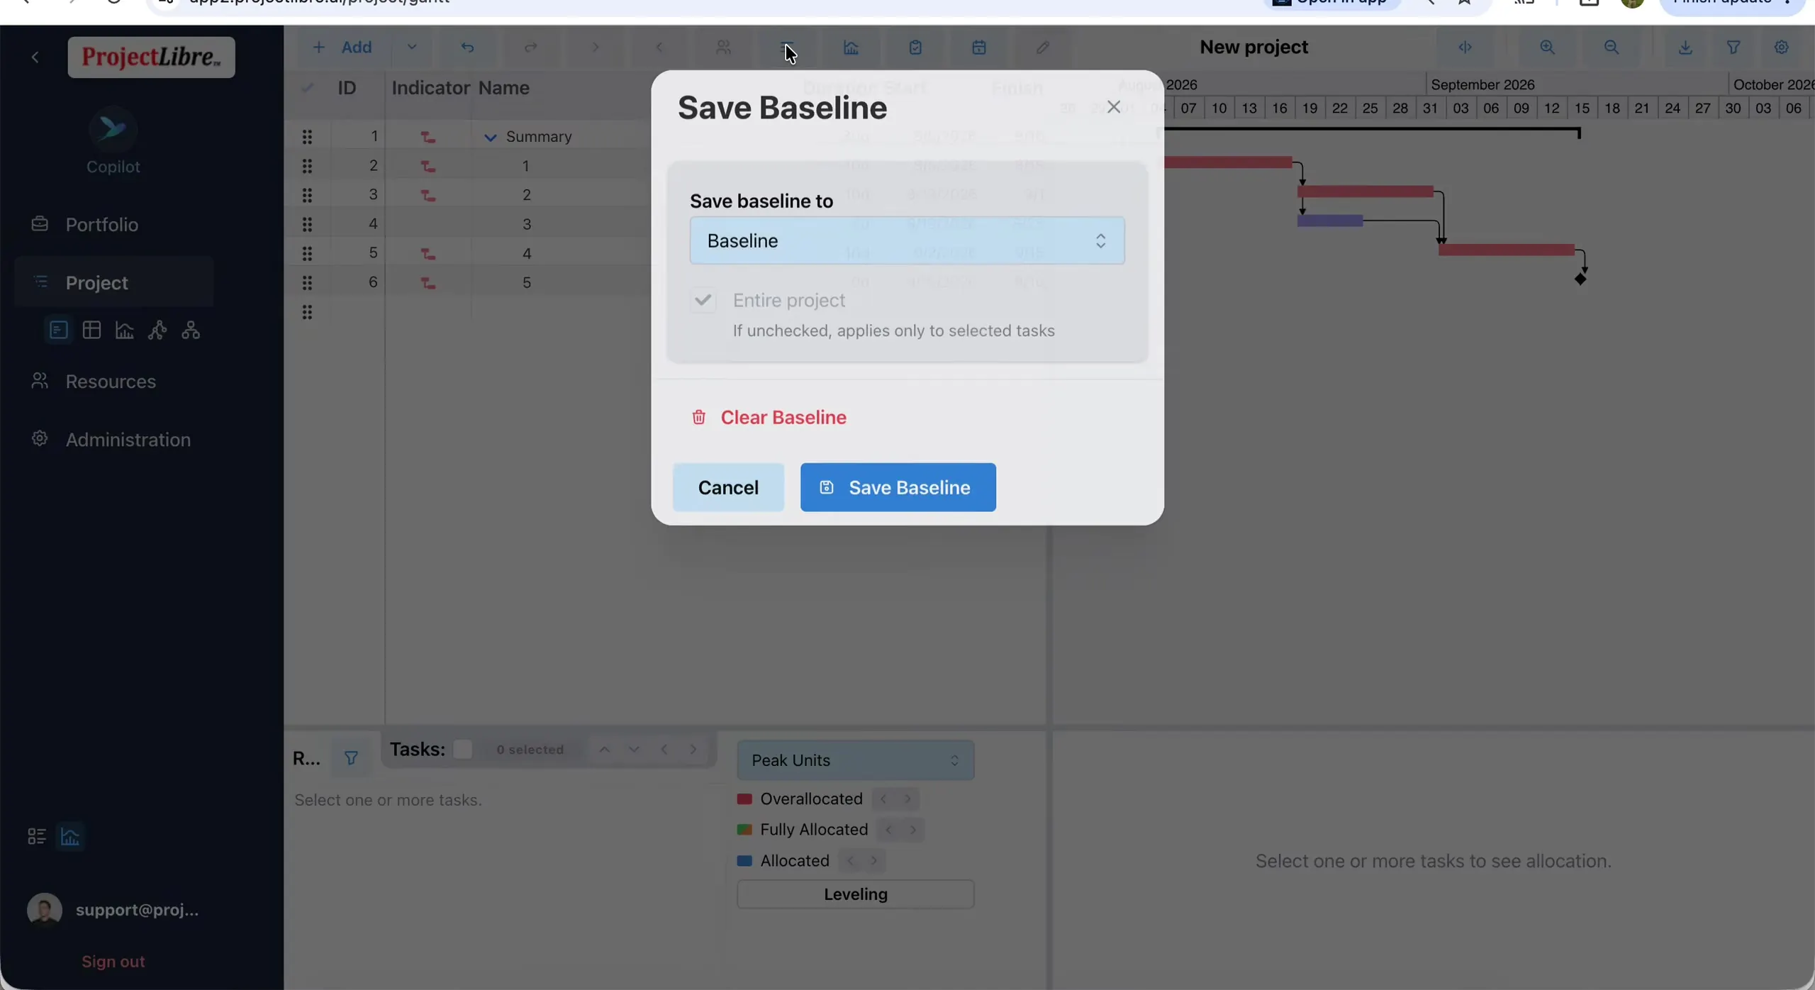The image size is (1815, 990).
Task: Zoom out on the Gantt chart
Action: tap(1612, 48)
